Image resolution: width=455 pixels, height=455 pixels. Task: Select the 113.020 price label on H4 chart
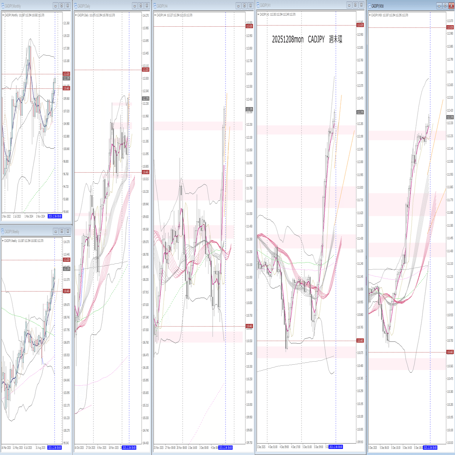[x=249, y=26]
